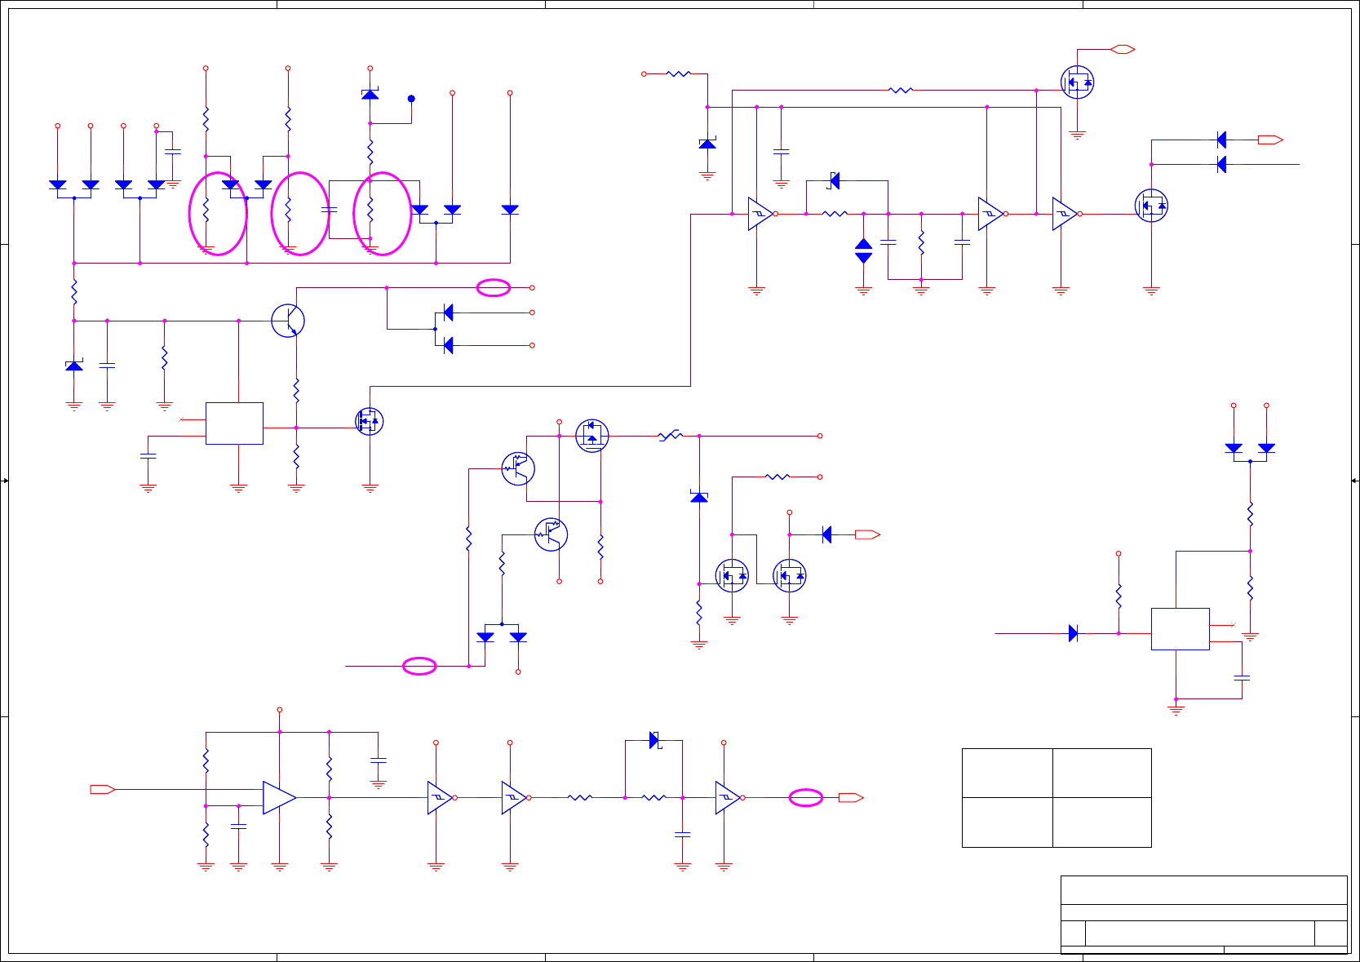Select the P-channel MOSFET feeding the fuse
Image resolution: width=1360 pixels, height=962 pixels.
(x=592, y=436)
